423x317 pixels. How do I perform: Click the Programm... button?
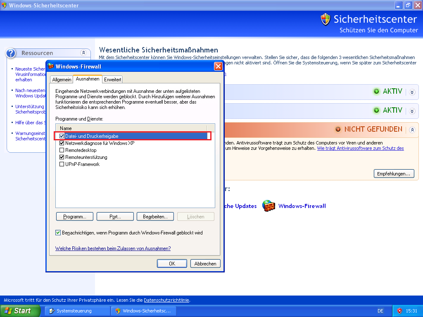(x=75, y=217)
